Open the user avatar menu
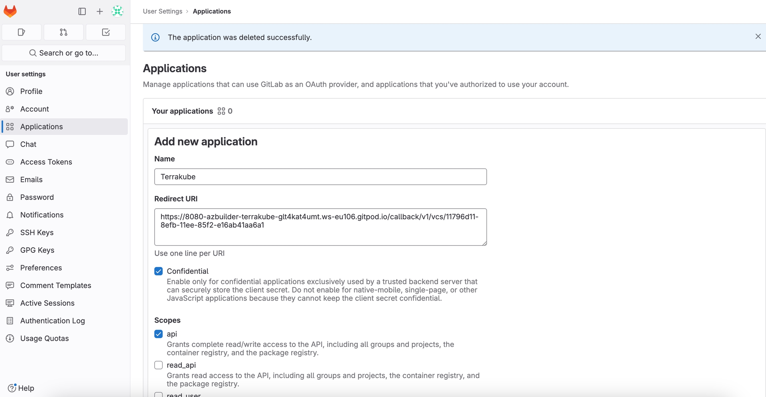The image size is (766, 397). click(x=117, y=11)
